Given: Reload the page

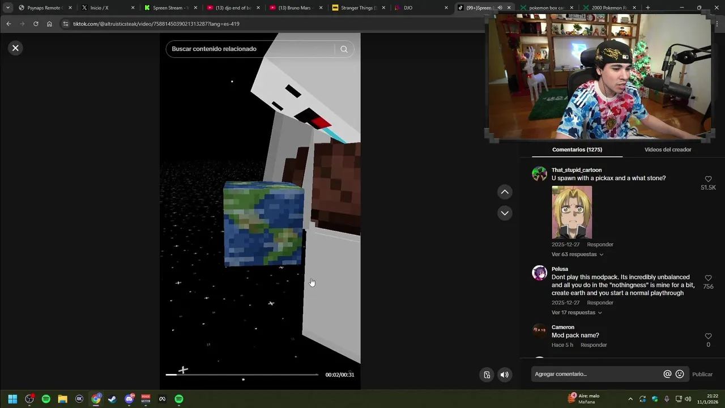Looking at the screenshot, I should (x=36, y=24).
